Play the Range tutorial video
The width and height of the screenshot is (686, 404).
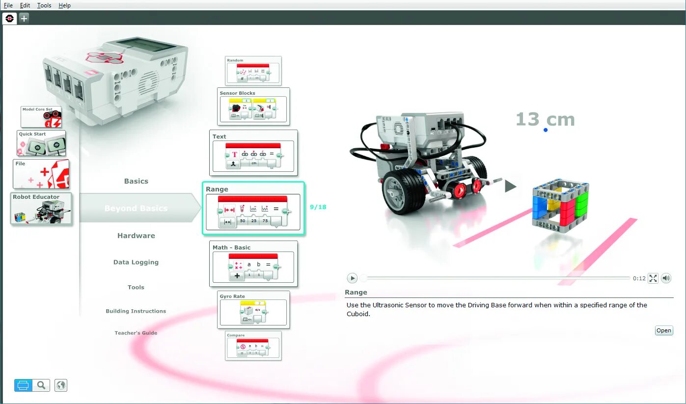(352, 278)
